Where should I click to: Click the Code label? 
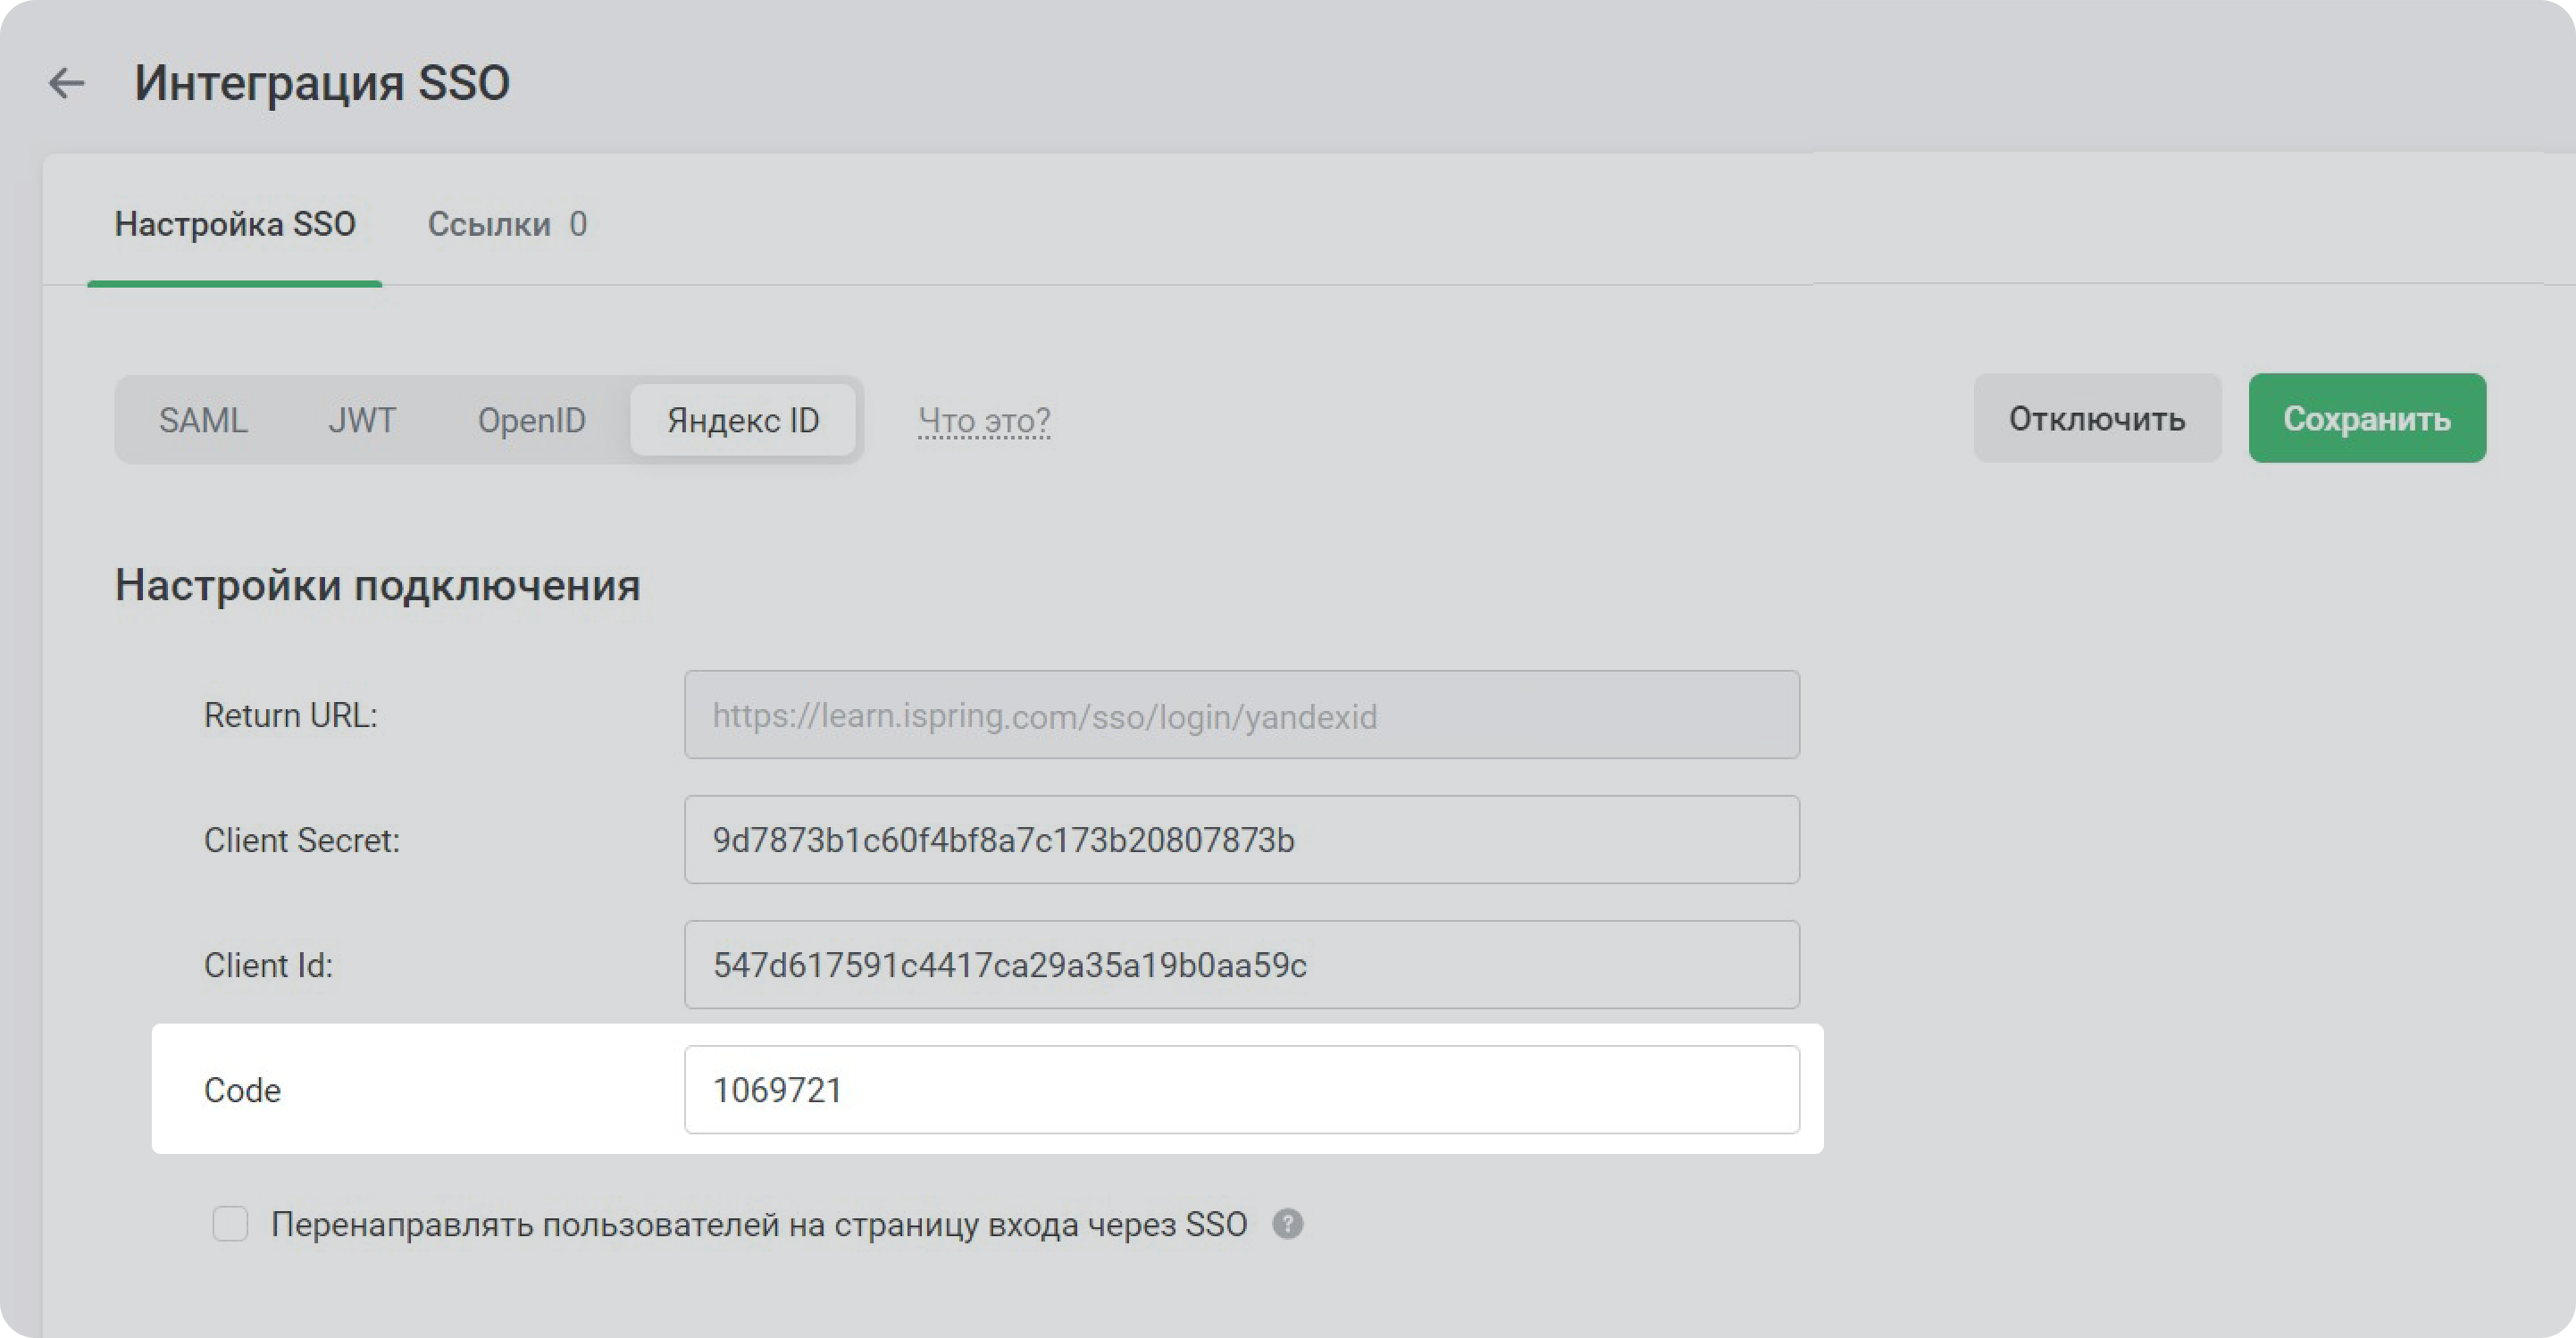pyautogui.click(x=242, y=1090)
